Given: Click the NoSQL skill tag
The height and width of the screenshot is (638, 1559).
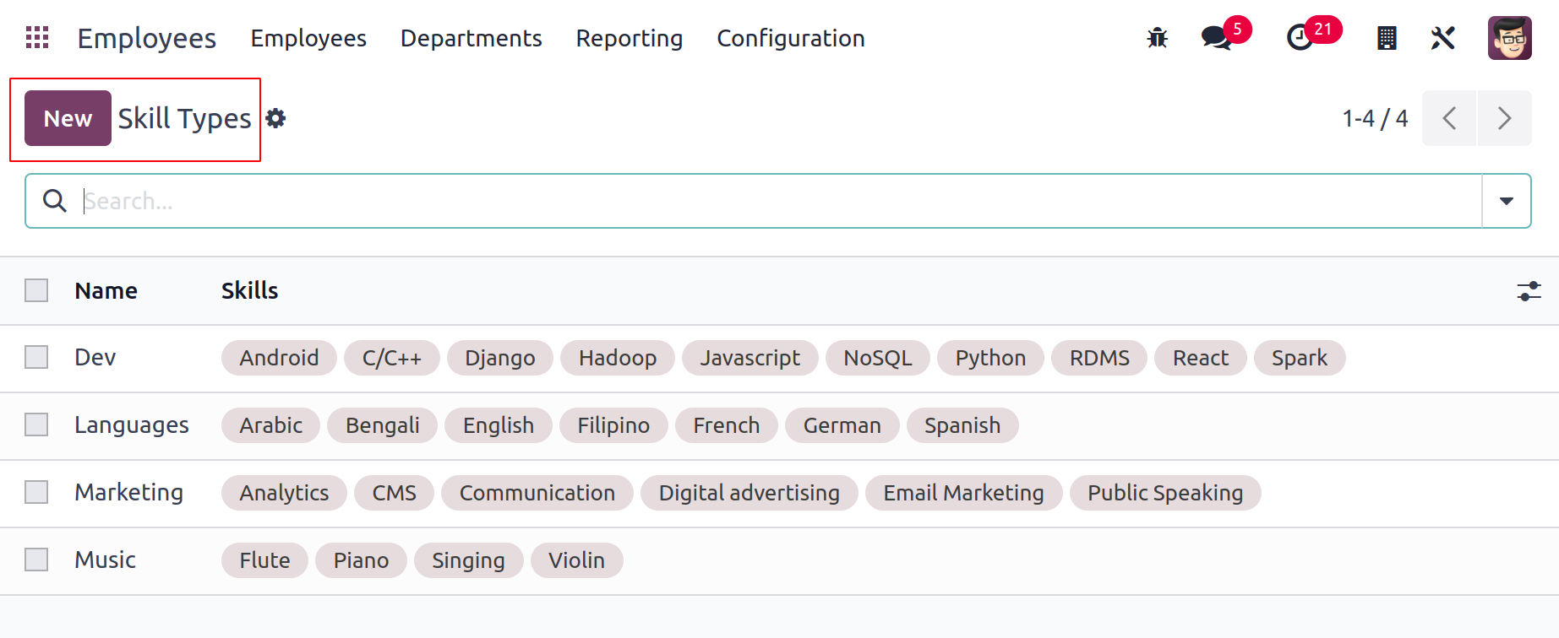Looking at the screenshot, I should [878, 358].
